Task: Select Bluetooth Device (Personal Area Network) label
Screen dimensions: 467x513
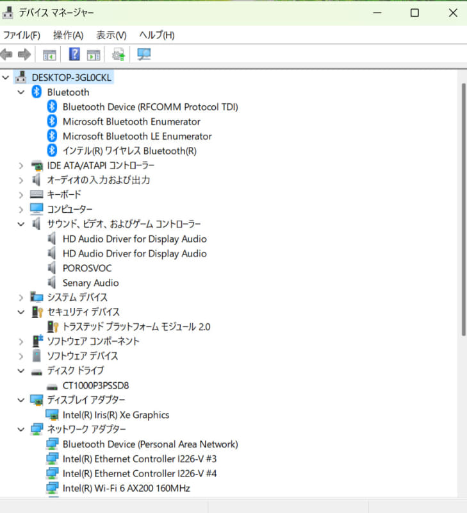Action: 151,444
